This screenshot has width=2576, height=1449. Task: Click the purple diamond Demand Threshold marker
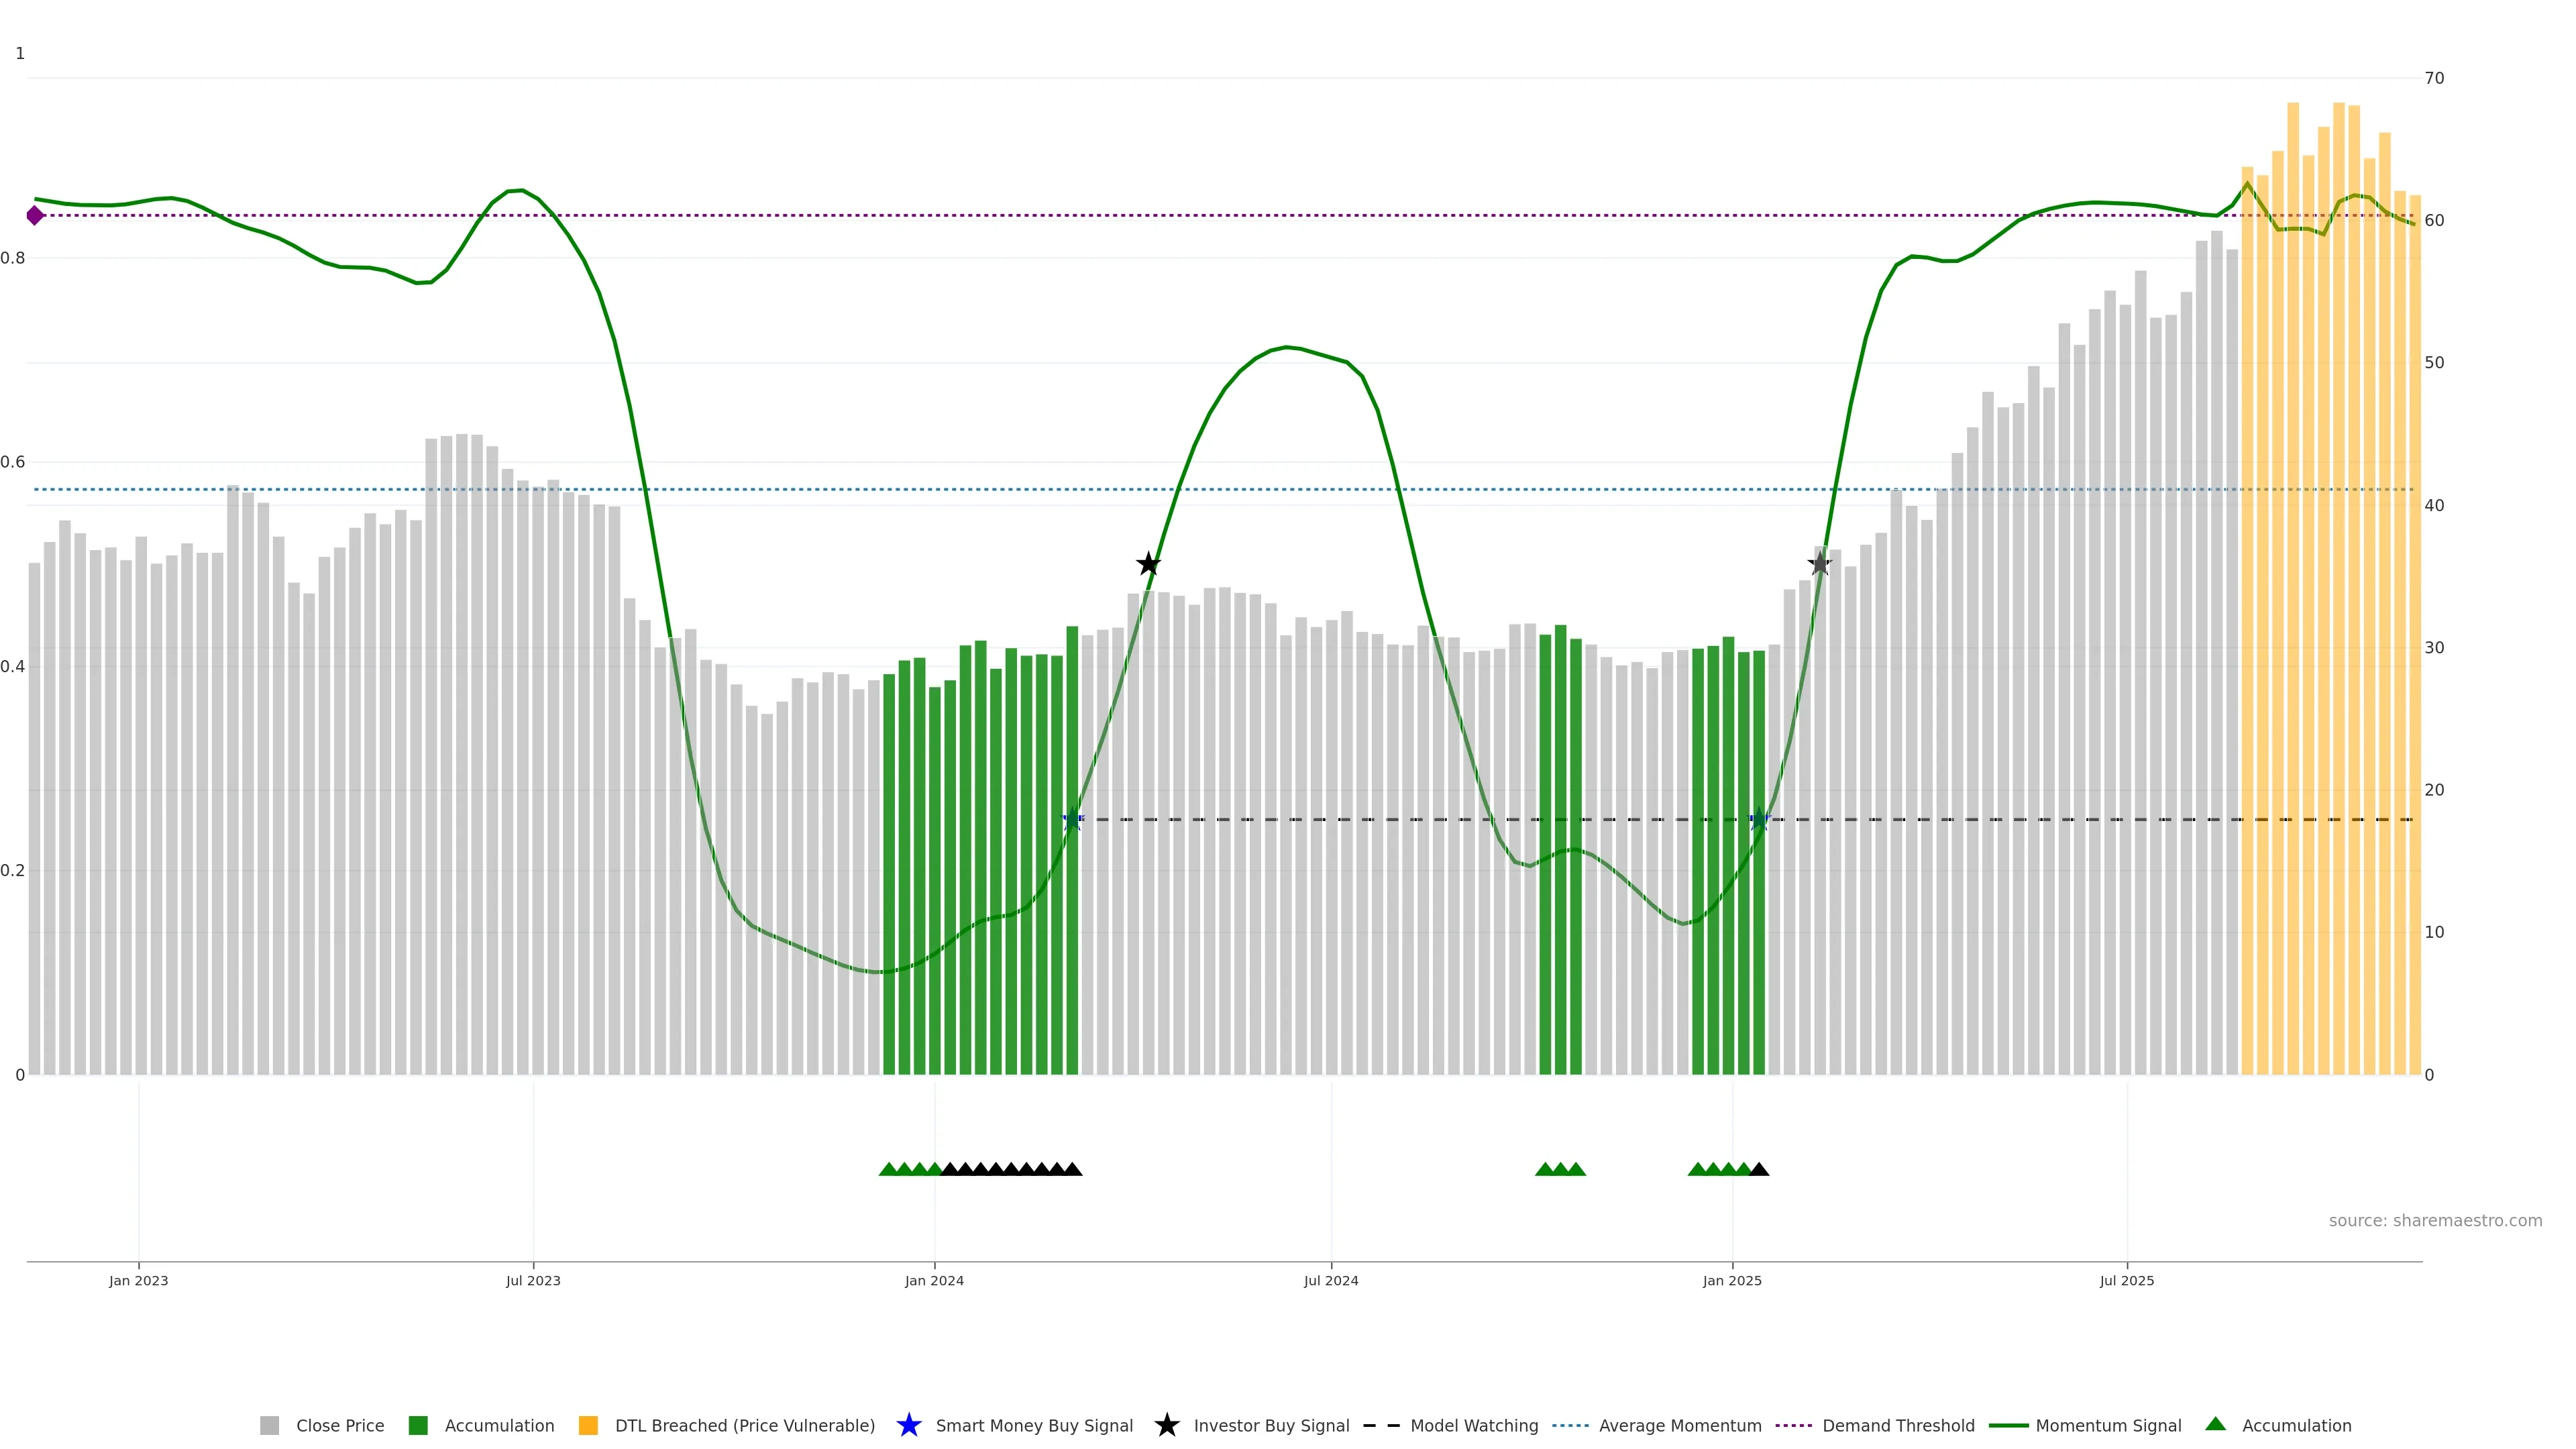pyautogui.click(x=35, y=215)
